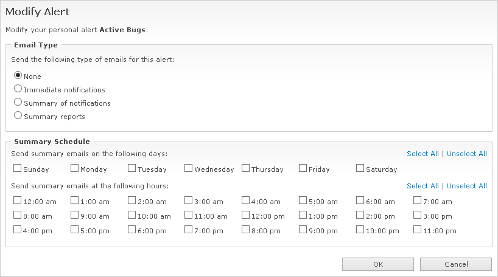
Task: Click Select All for hours
Action: pyautogui.click(x=423, y=186)
